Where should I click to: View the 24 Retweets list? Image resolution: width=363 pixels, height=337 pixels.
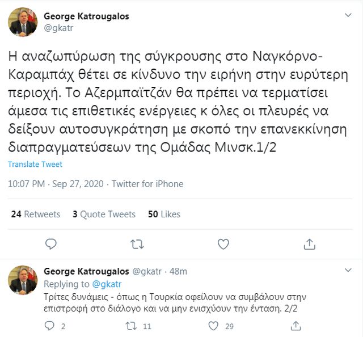pyautogui.click(x=35, y=214)
